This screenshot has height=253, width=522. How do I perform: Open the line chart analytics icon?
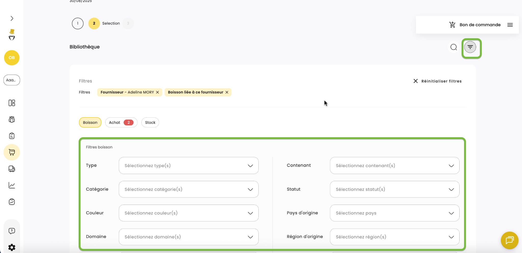click(12, 185)
